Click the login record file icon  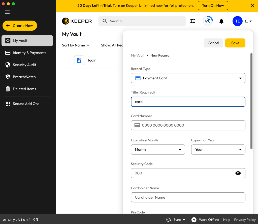pos(79,60)
